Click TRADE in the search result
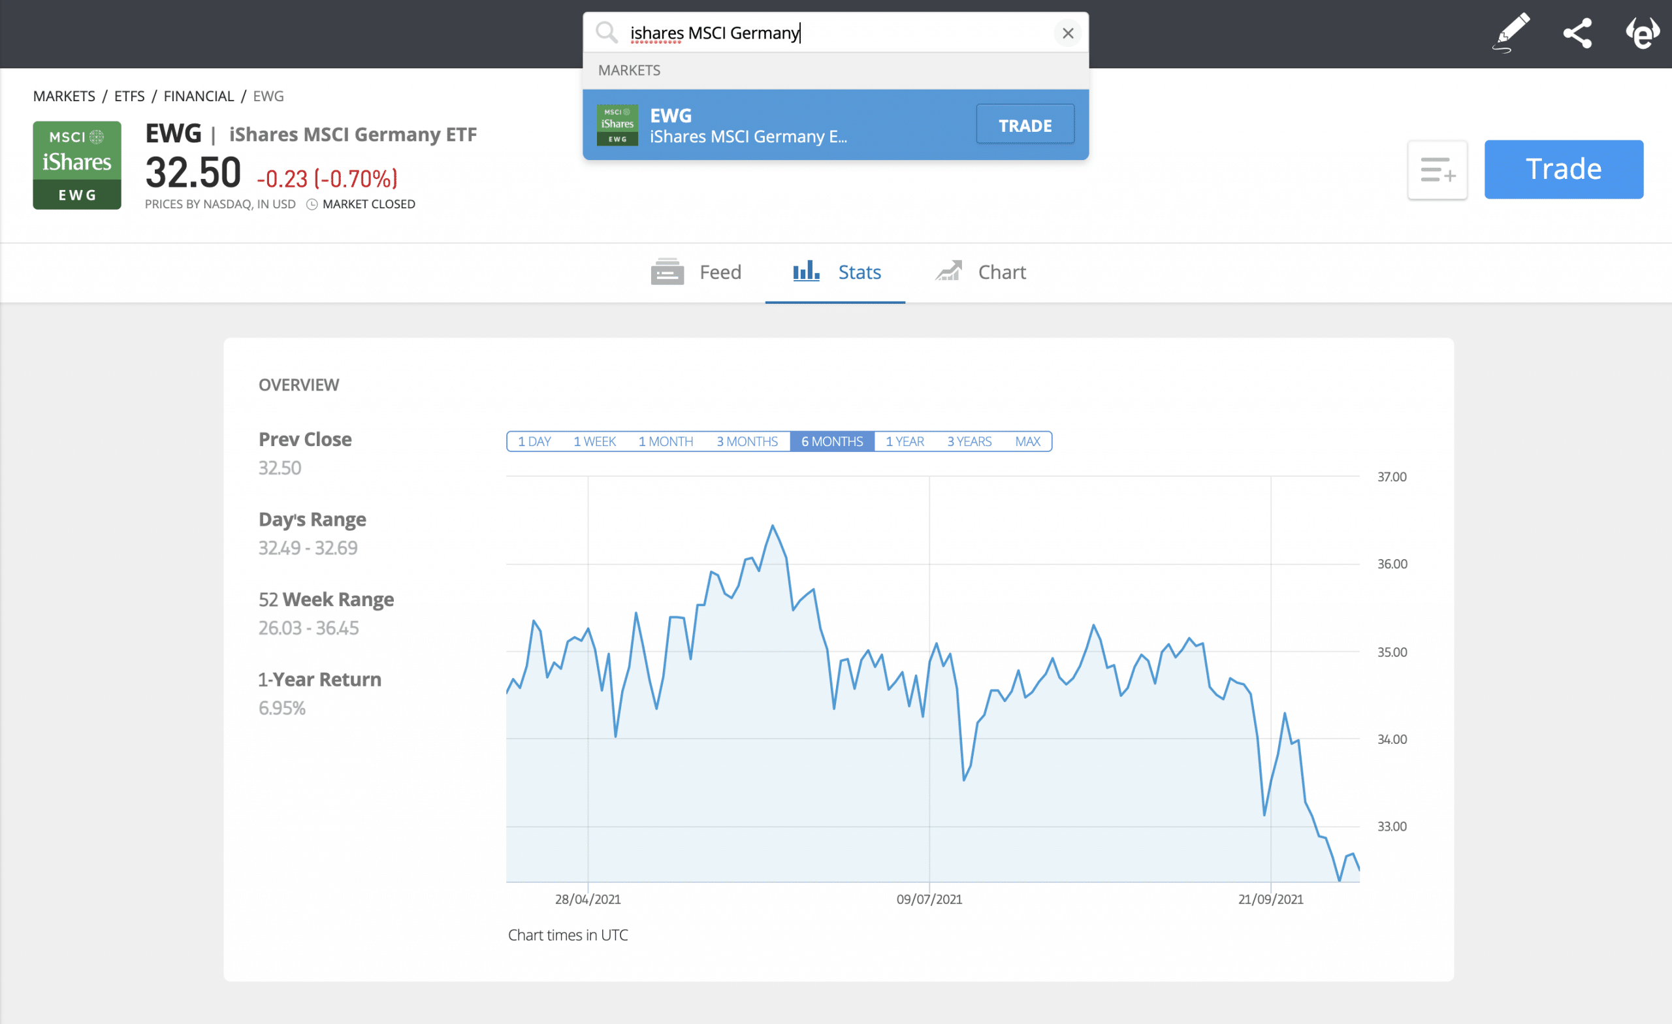1672x1024 pixels. click(x=1025, y=125)
